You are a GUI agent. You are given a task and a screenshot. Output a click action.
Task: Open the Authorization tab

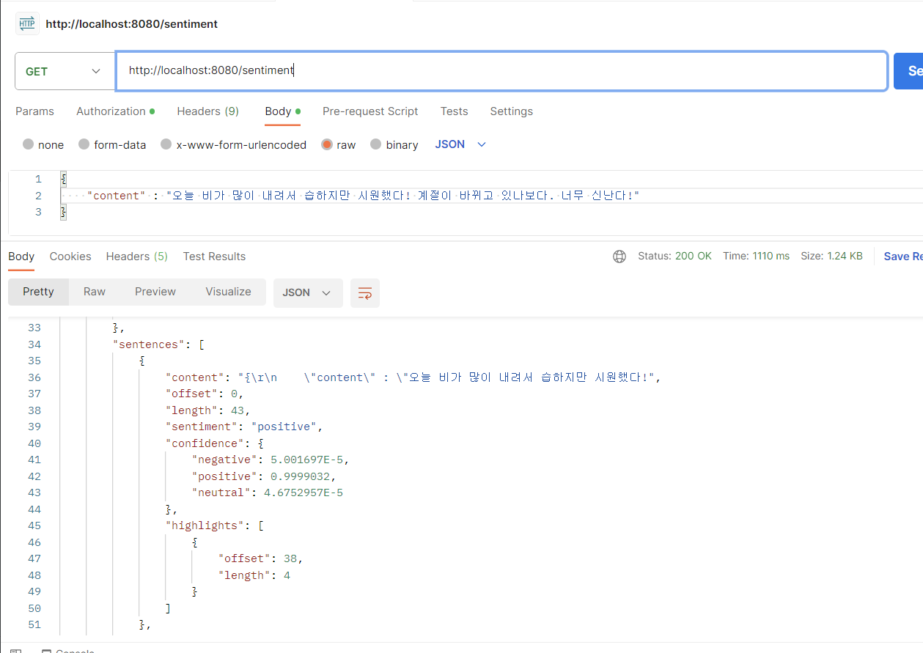[x=115, y=111]
